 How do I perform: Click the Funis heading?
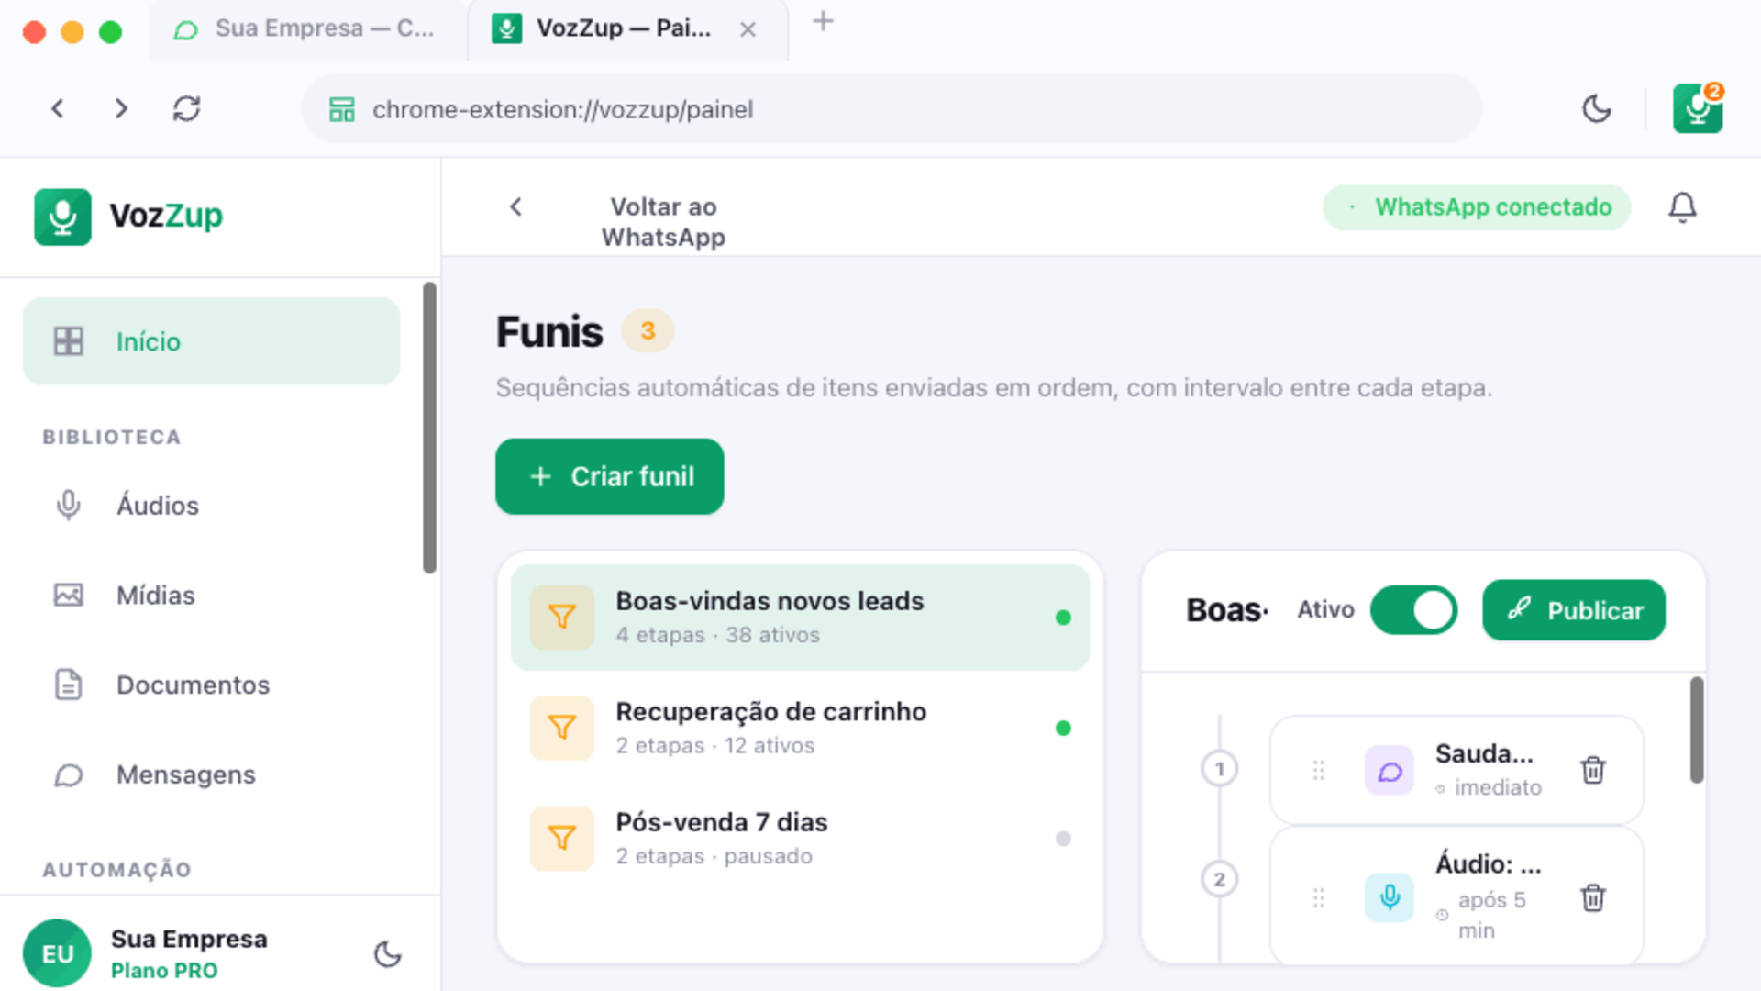tap(549, 331)
